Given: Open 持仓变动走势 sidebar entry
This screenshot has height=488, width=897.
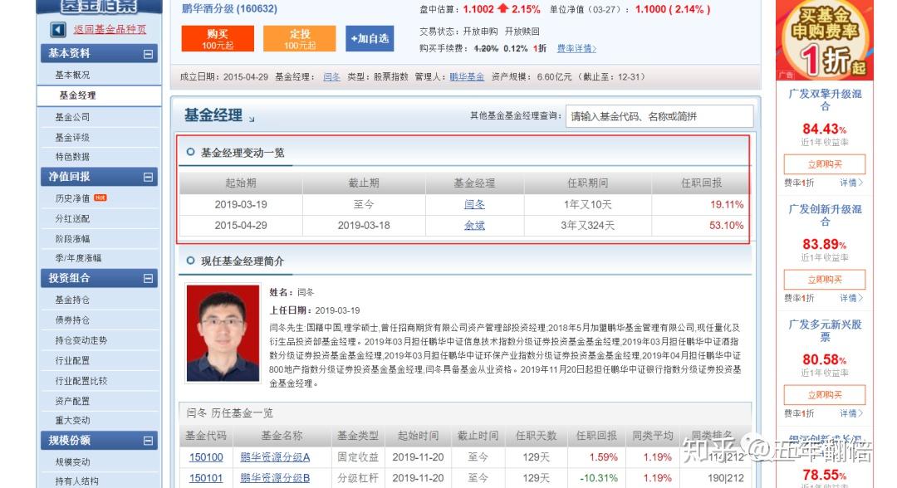Looking at the screenshot, I should [x=81, y=340].
